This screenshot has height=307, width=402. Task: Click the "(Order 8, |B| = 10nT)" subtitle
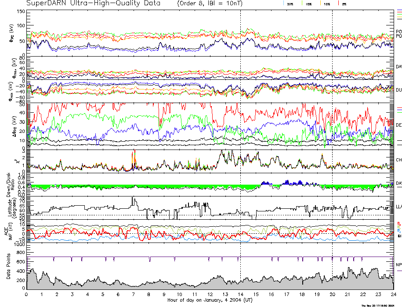[210, 4]
